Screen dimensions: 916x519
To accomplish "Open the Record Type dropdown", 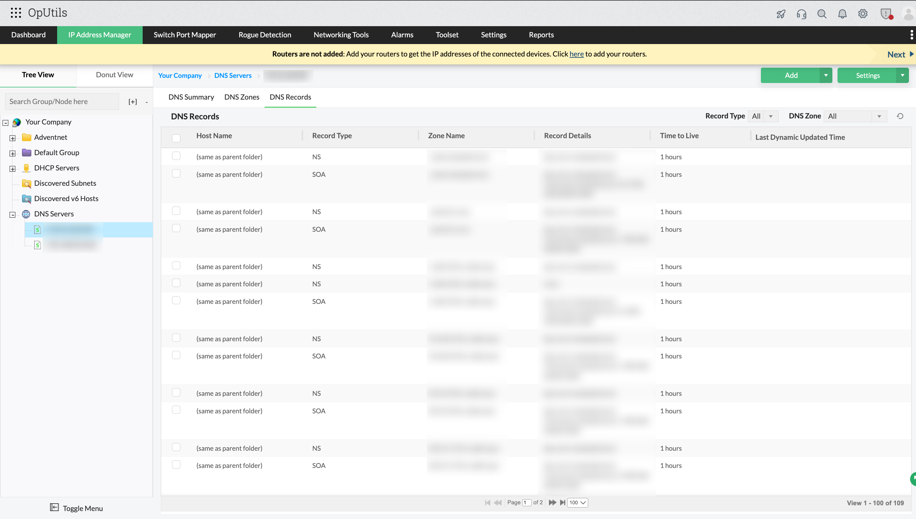I will [x=763, y=116].
